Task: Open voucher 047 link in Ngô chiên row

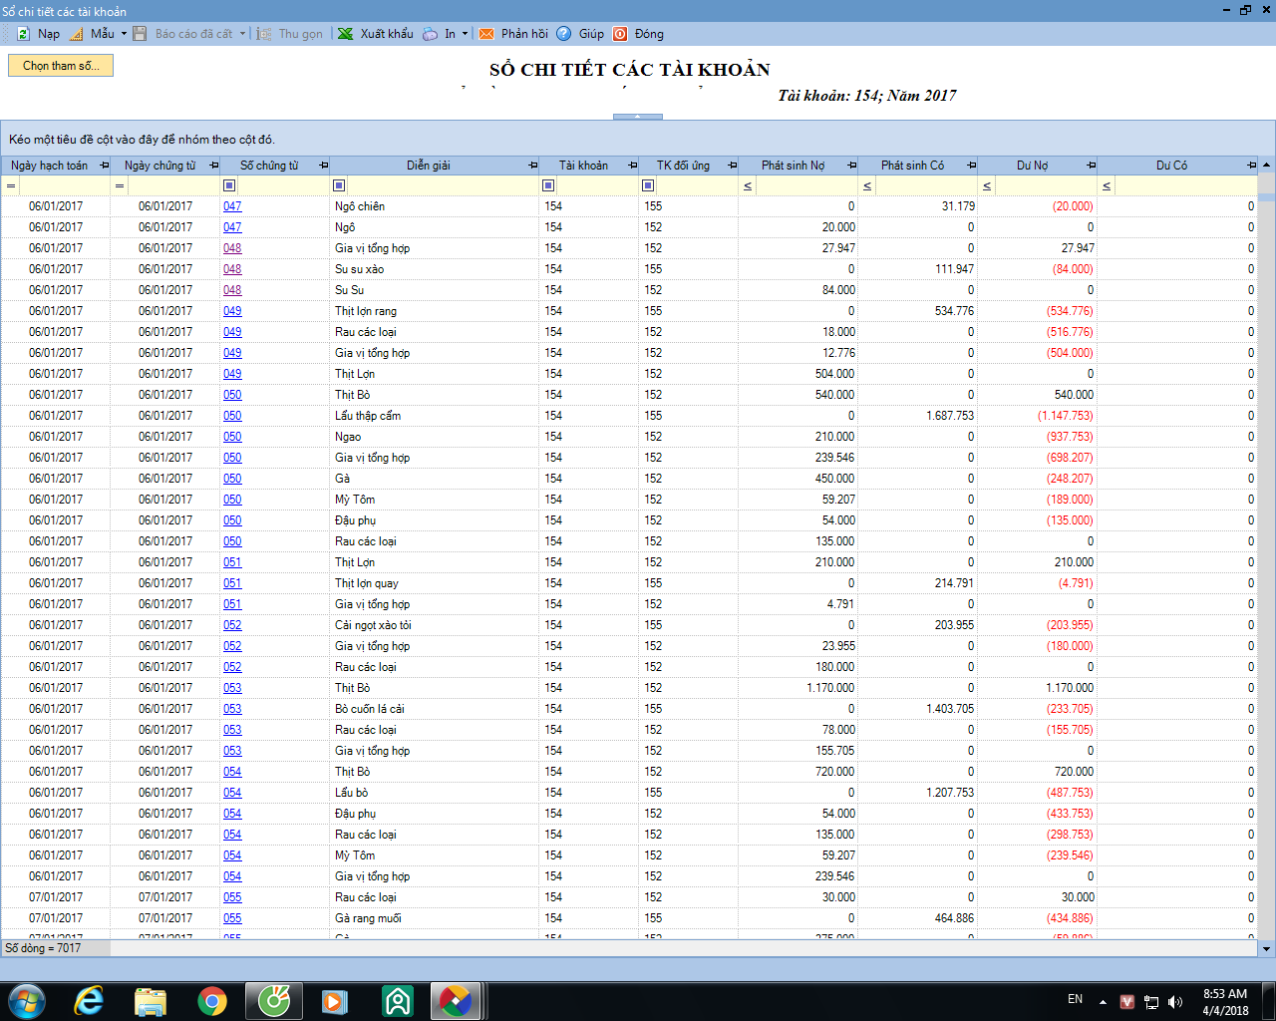Action: point(232,206)
